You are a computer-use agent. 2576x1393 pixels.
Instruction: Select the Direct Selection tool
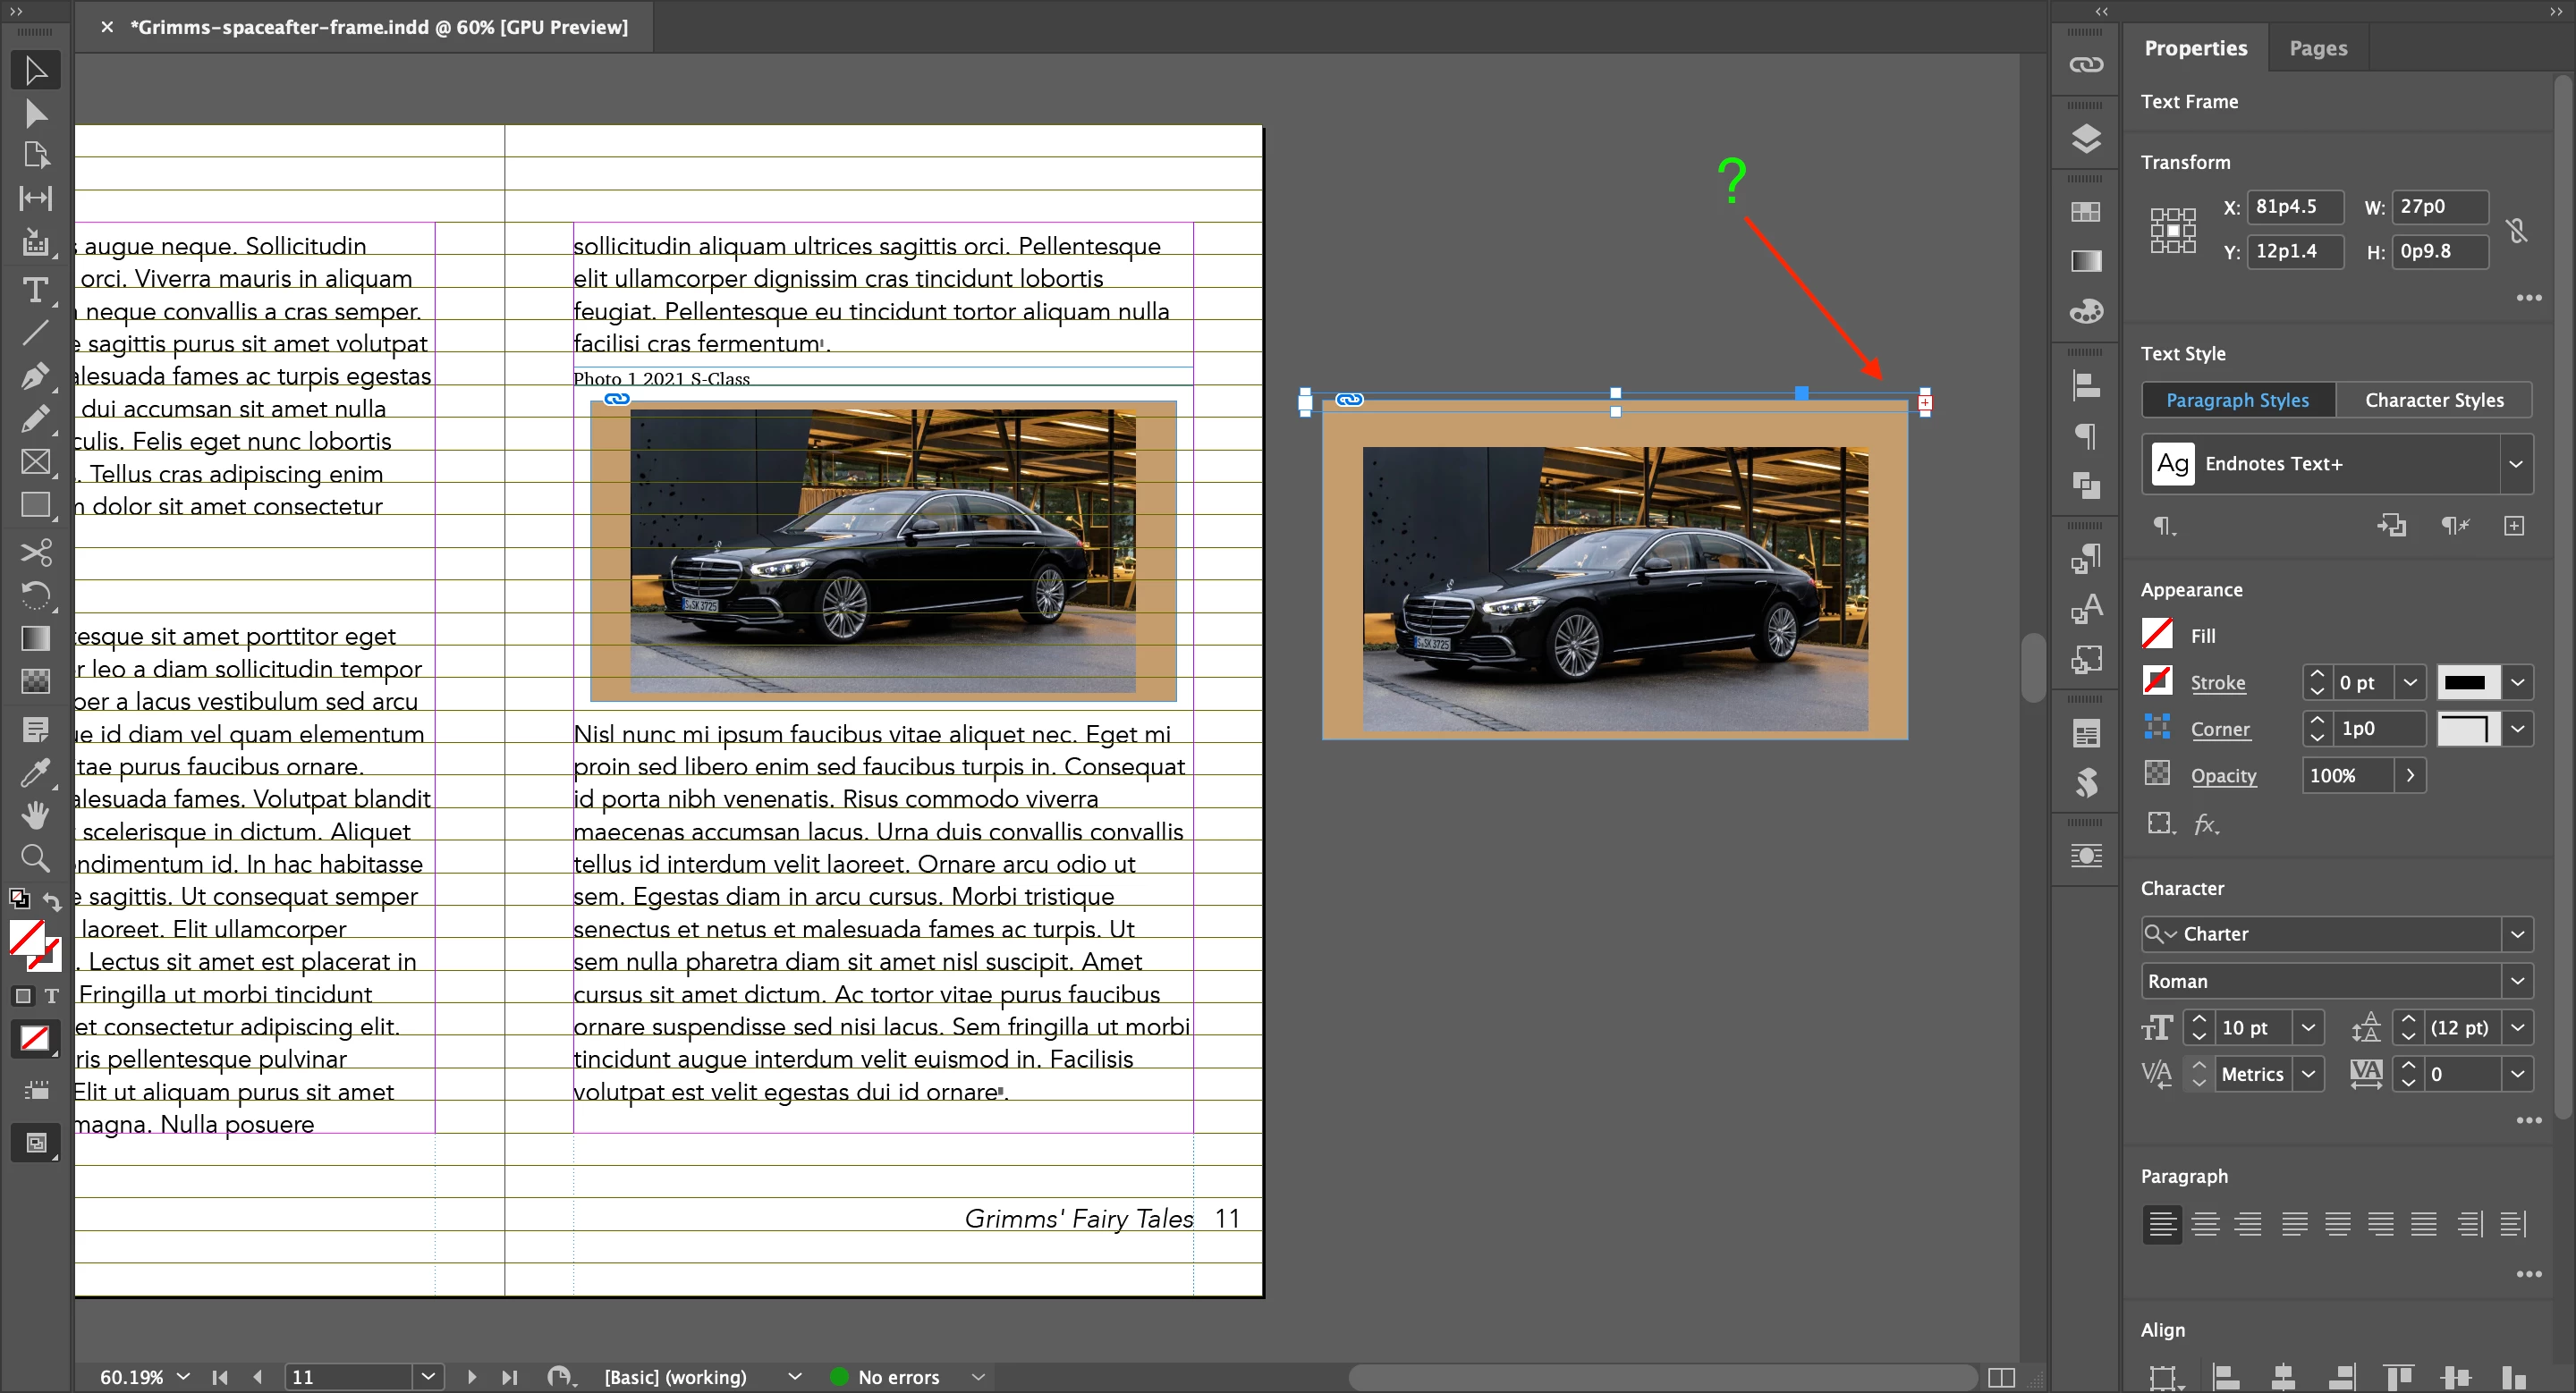(35, 114)
